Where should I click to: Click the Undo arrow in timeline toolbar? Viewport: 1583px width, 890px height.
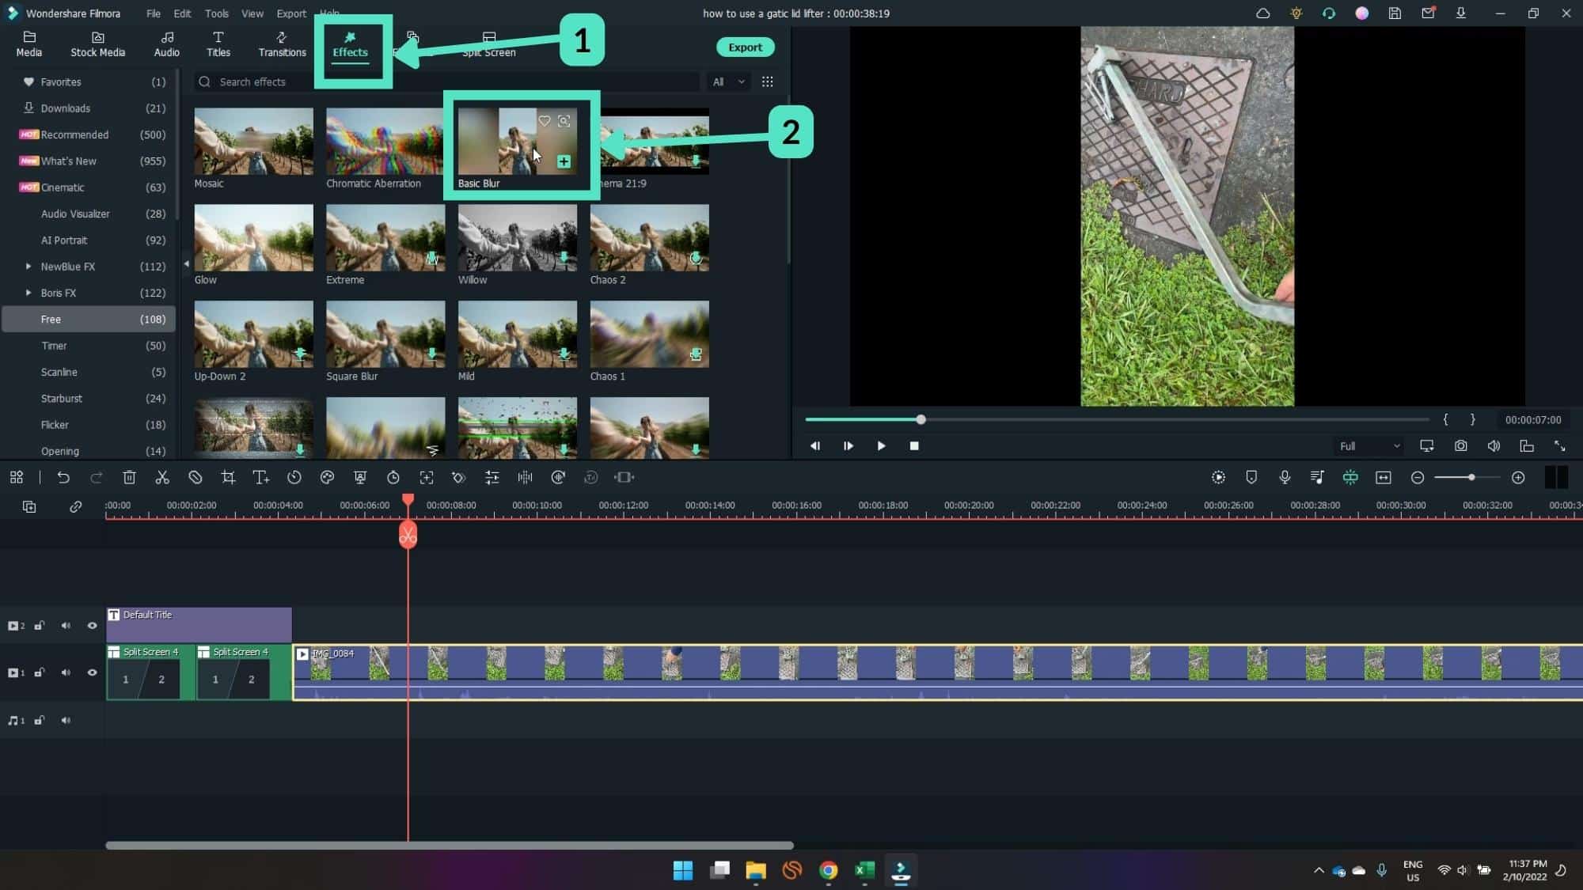(63, 477)
